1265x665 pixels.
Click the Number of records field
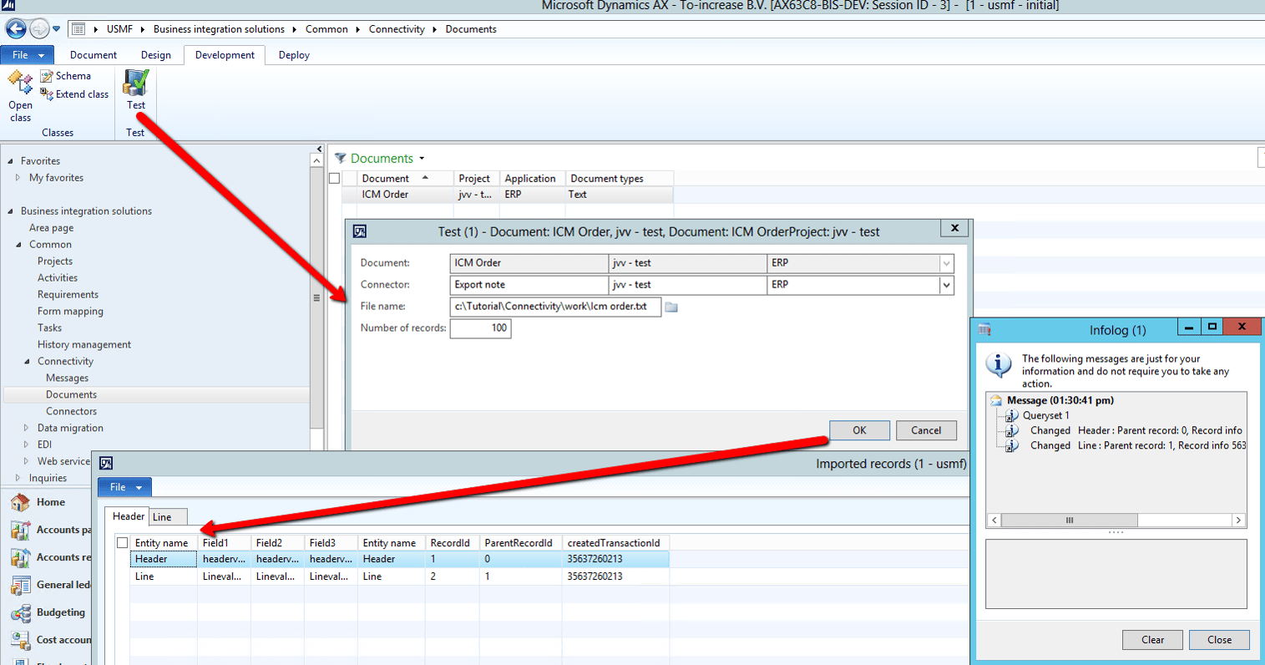pyautogui.click(x=480, y=328)
